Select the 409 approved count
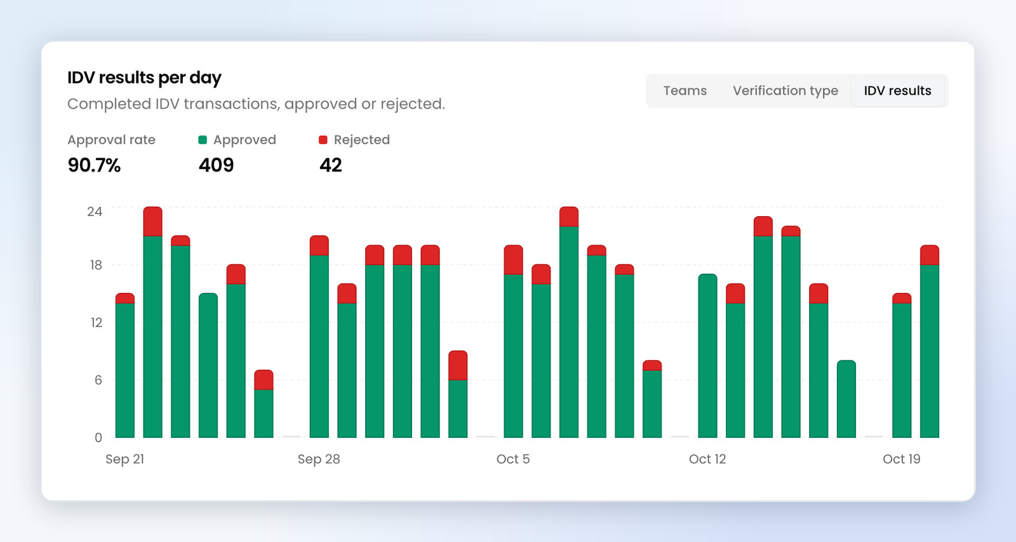Image resolution: width=1016 pixels, height=542 pixels. pos(216,165)
